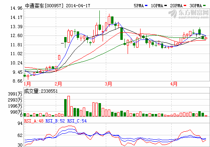210x147 pixels.
Task: Click the 11.02 price axis label
Action: [x=17, y=54]
